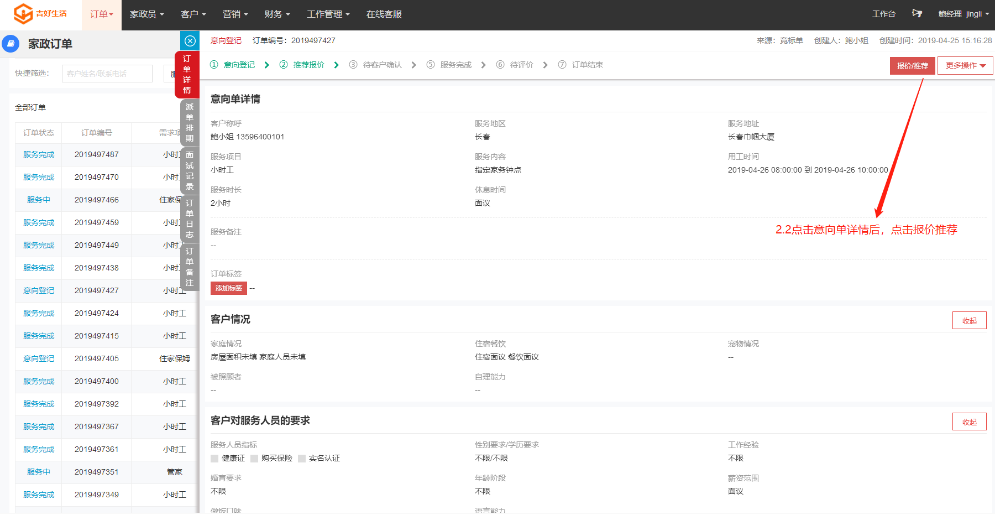
Task: Close the order detail panel with X icon
Action: click(190, 41)
